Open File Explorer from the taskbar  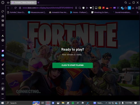63,103
